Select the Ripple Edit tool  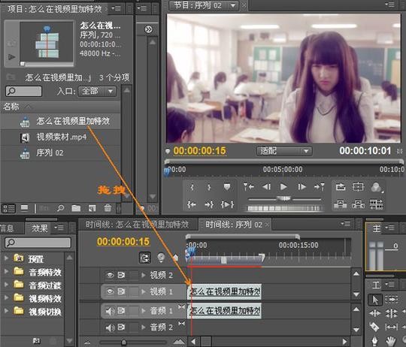tap(374, 313)
